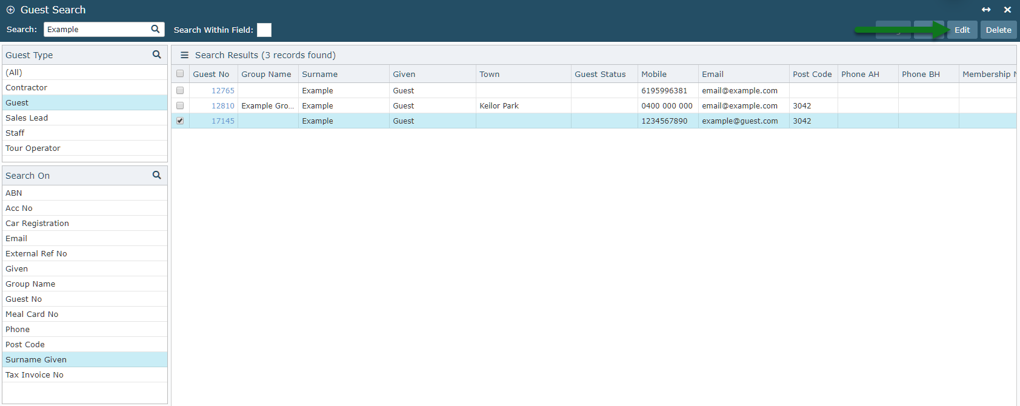
Task: Choose Surname Given search option
Action: tap(85, 359)
